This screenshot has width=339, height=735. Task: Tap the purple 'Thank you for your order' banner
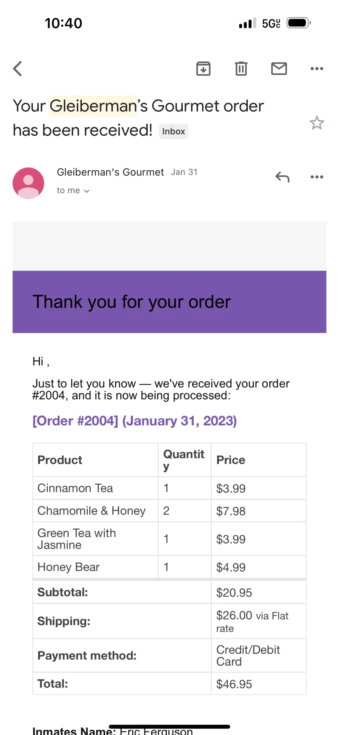pos(169,302)
